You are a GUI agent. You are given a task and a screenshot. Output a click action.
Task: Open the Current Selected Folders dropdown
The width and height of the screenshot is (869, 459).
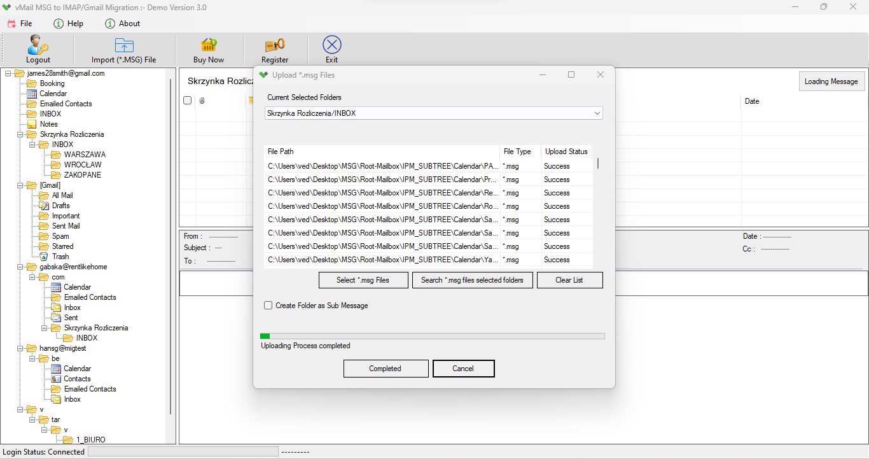(434, 113)
